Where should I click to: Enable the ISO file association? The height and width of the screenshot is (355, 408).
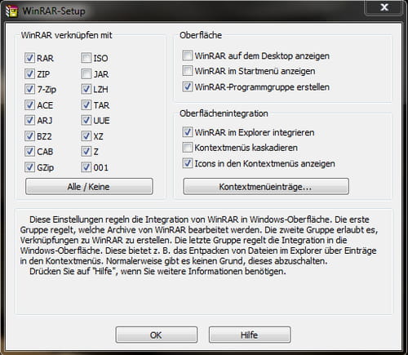[x=86, y=58]
